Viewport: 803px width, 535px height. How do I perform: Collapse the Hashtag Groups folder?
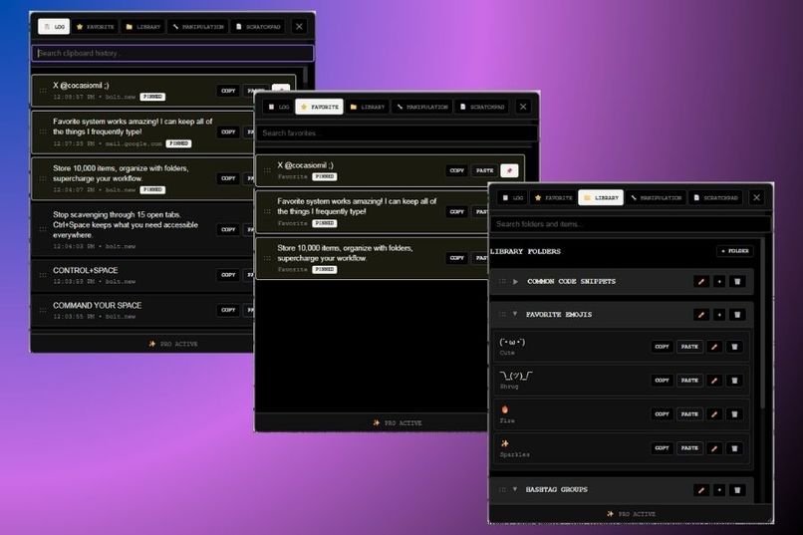[x=515, y=489]
